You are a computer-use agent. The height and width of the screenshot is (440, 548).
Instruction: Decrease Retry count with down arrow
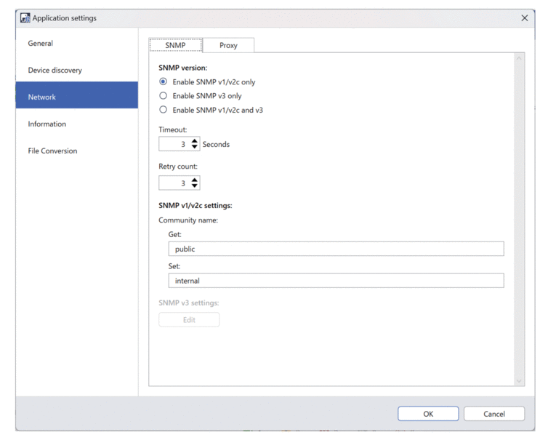(195, 186)
